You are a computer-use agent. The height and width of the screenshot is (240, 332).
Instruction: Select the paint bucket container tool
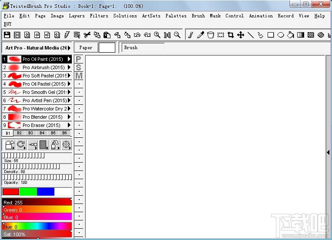[x=211, y=35]
